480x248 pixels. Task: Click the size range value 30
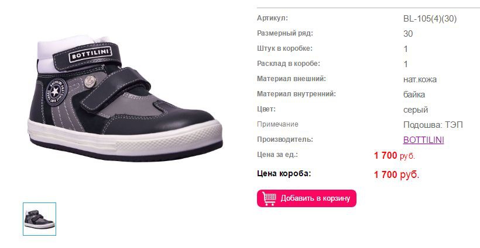pos(408,34)
